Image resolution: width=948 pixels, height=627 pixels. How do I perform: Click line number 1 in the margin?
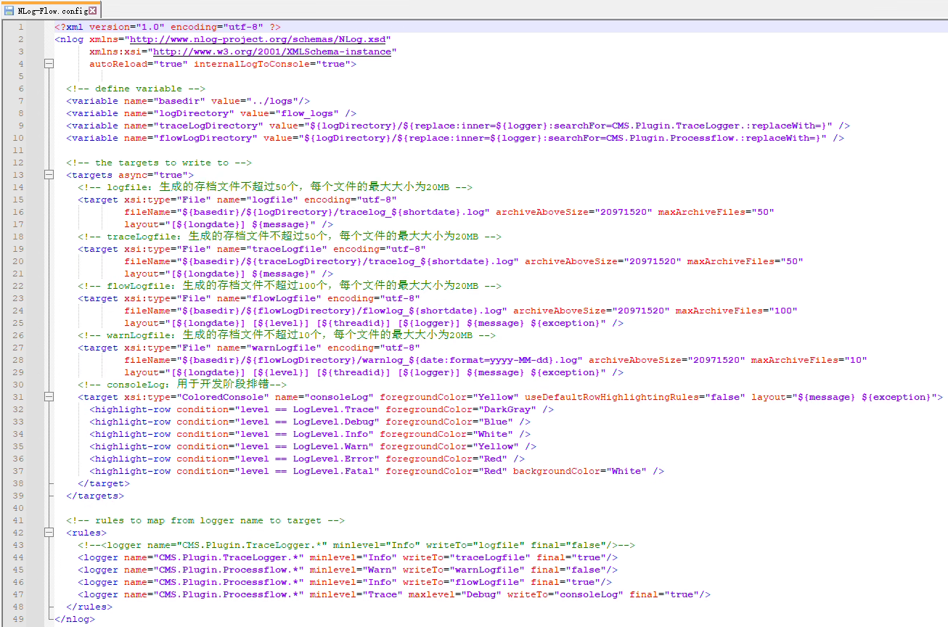[x=21, y=27]
